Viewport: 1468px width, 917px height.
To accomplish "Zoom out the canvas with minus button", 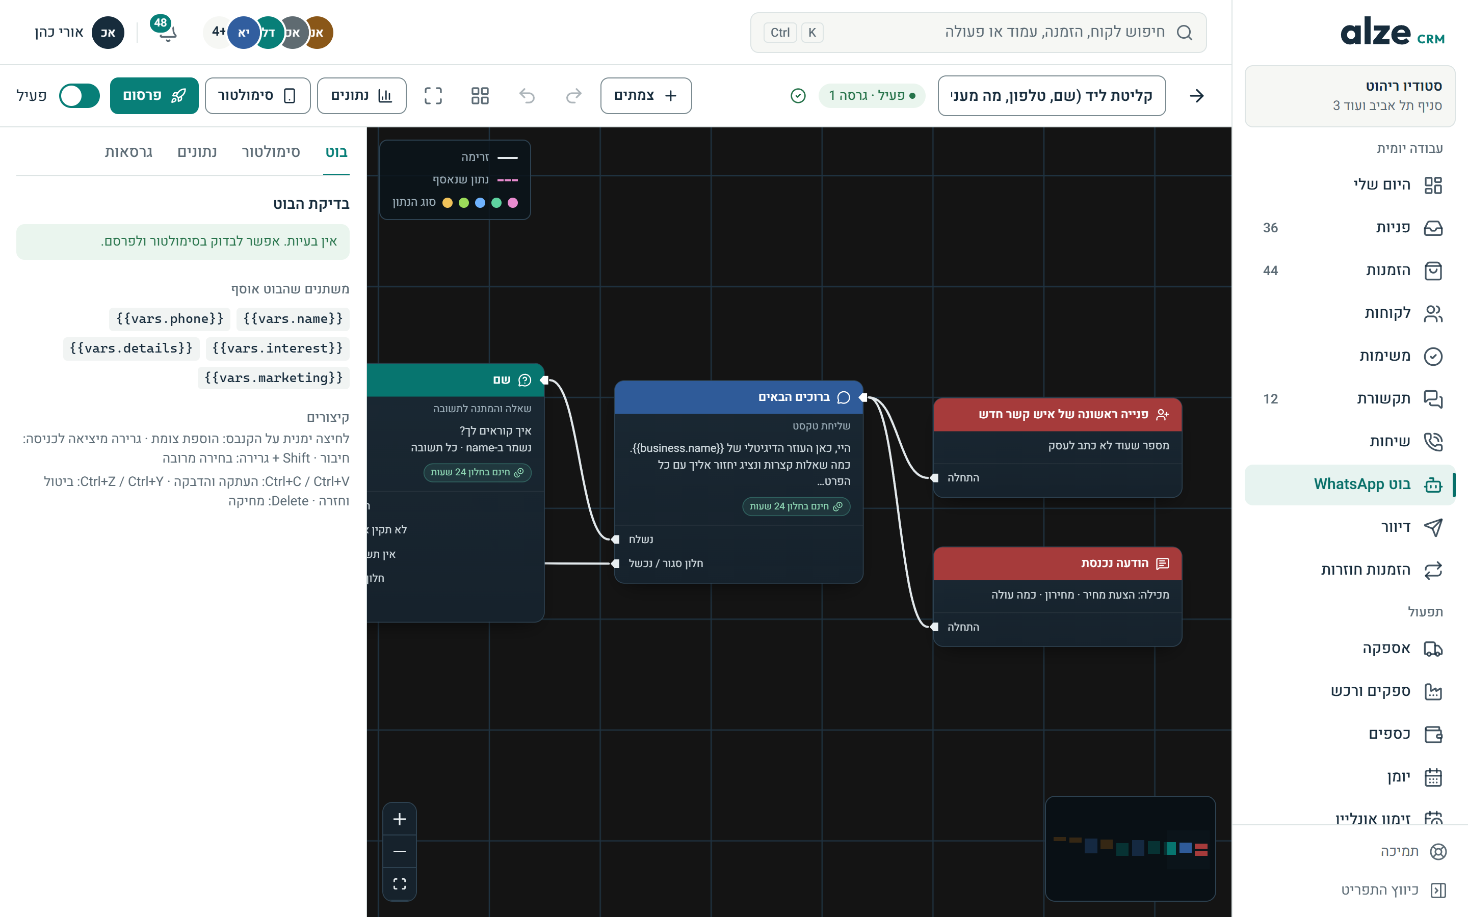I will tap(399, 851).
